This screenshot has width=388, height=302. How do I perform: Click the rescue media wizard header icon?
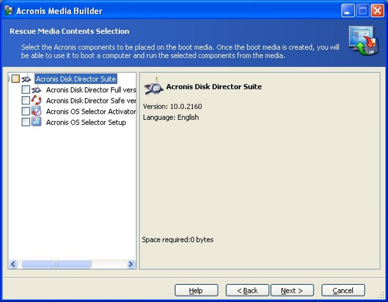[364, 41]
